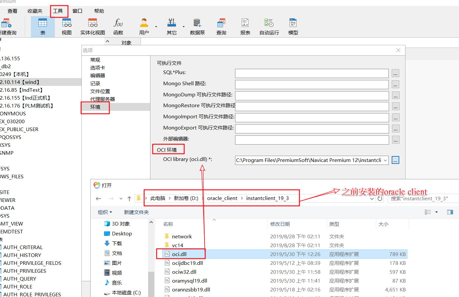Expand the 其它 toolbar dropdown arrow
The image size is (459, 297).
(184, 27)
